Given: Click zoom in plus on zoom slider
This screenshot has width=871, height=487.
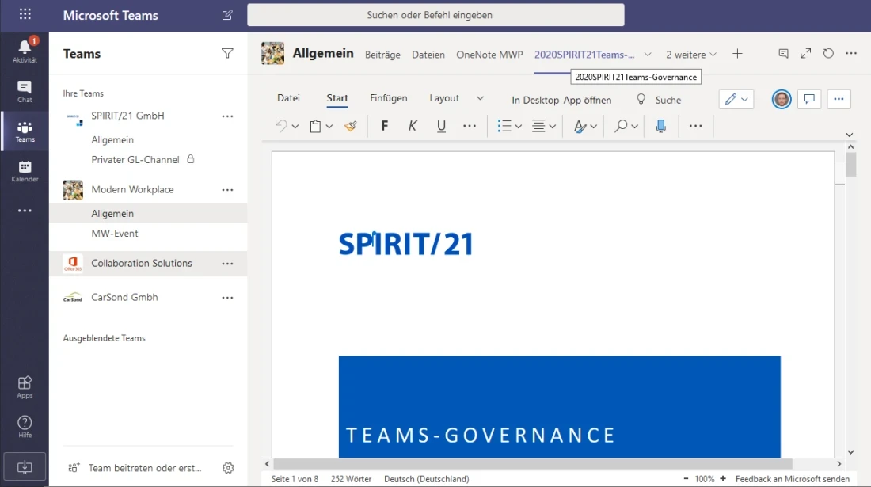Looking at the screenshot, I should pos(723,479).
